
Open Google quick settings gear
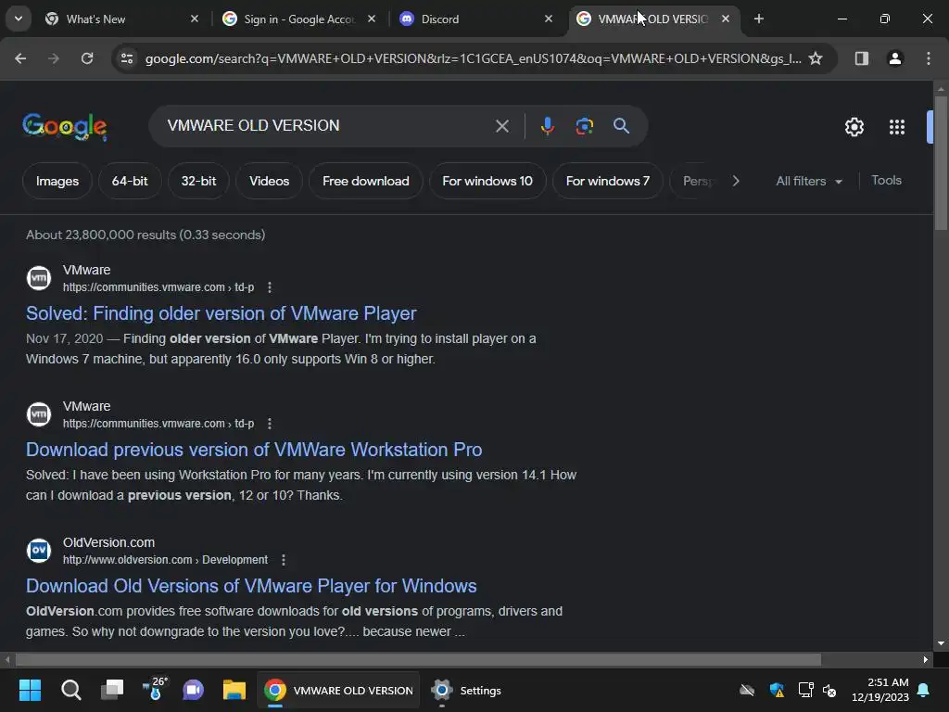coord(854,127)
